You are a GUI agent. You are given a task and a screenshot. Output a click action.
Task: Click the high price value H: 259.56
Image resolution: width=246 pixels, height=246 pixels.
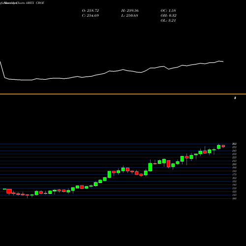pyautogui.click(x=130, y=11)
